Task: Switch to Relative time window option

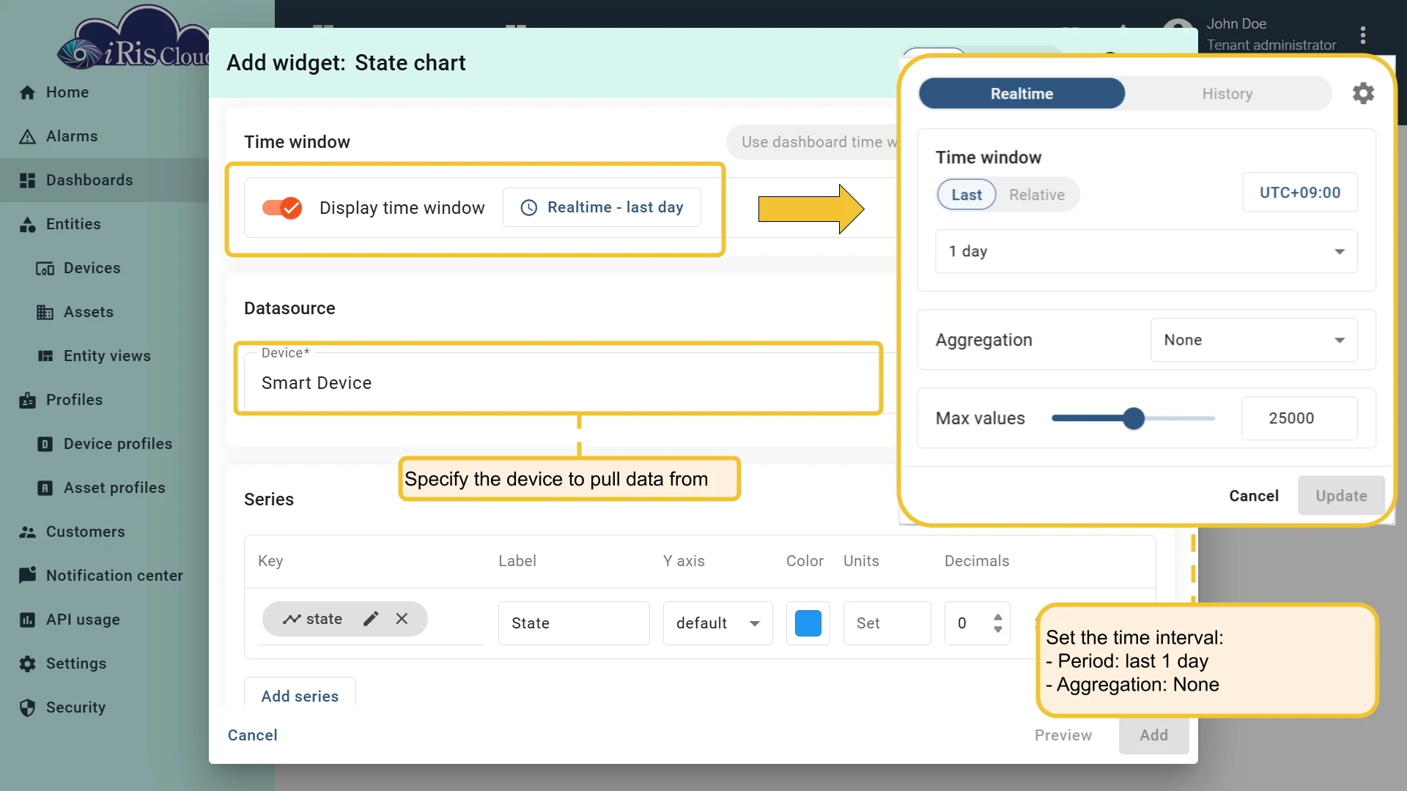Action: 1036,195
